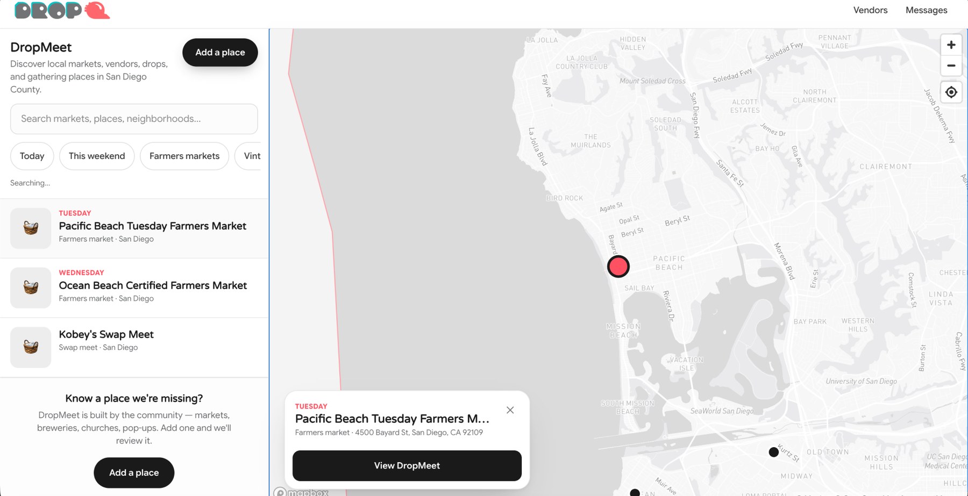Open Ocean Beach Certified Farmers Market basket thumbnail
The image size is (968, 496).
pyautogui.click(x=31, y=288)
